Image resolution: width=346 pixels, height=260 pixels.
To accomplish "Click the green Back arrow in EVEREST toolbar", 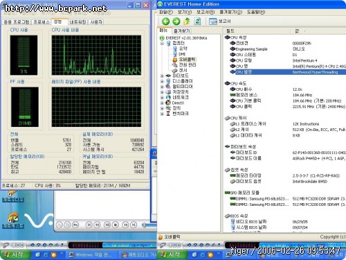I will coord(165,21).
